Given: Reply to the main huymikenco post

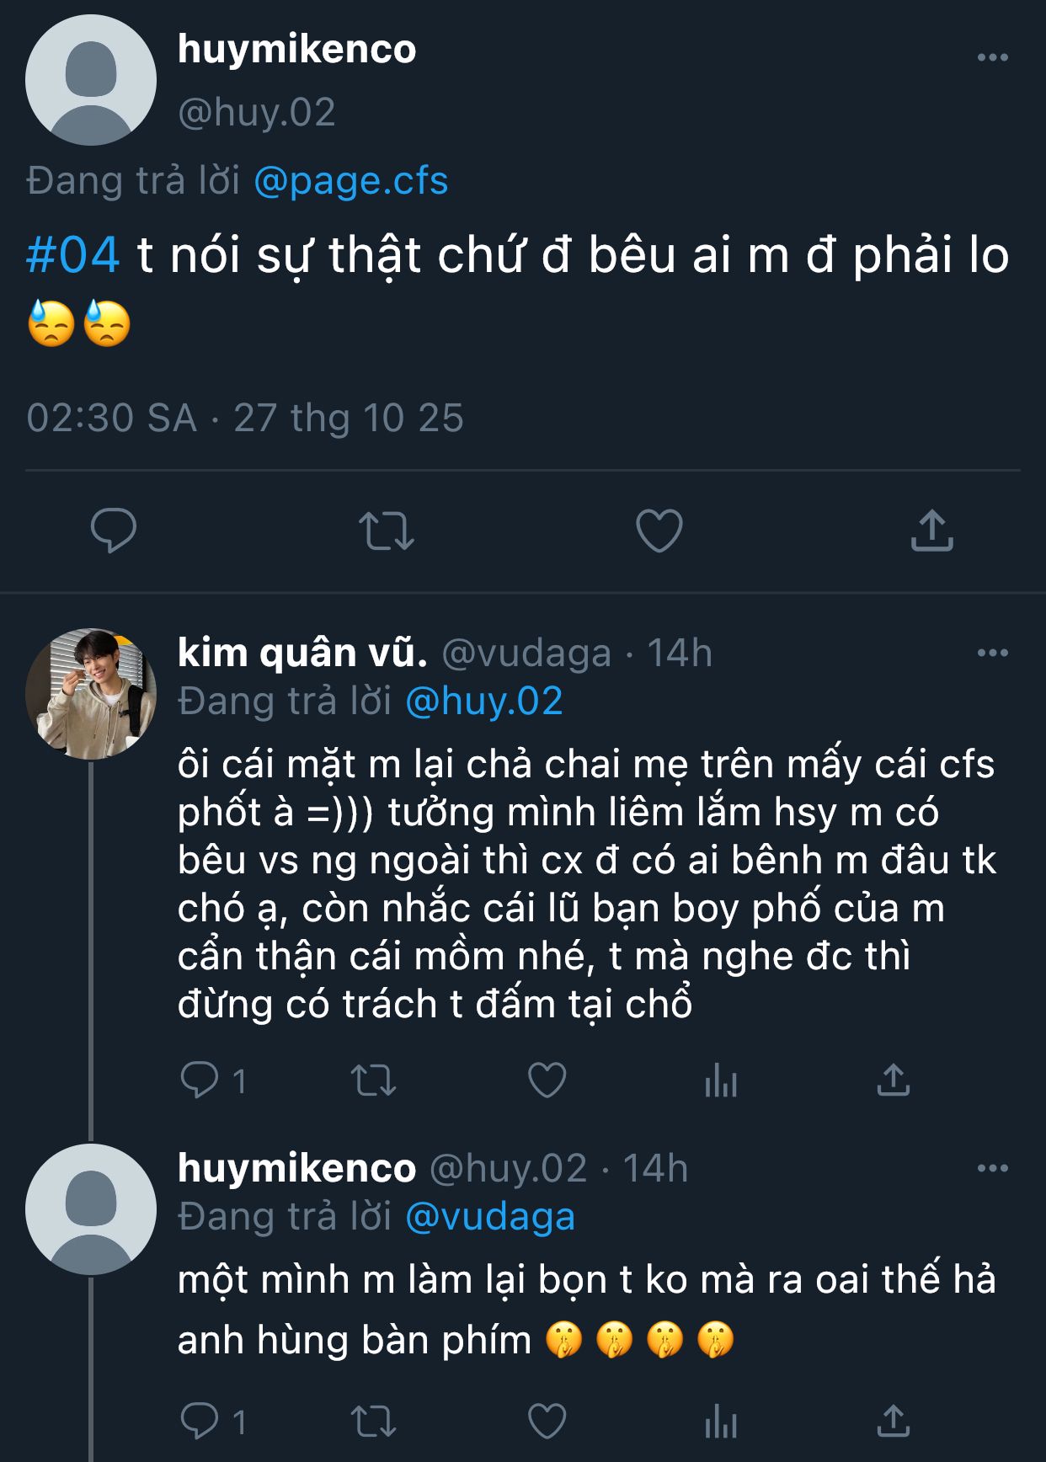Looking at the screenshot, I should point(114,531).
